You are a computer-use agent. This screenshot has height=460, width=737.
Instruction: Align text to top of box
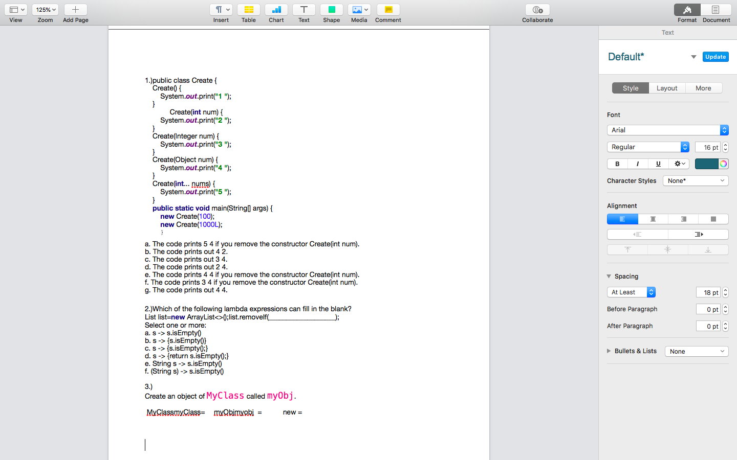point(627,250)
